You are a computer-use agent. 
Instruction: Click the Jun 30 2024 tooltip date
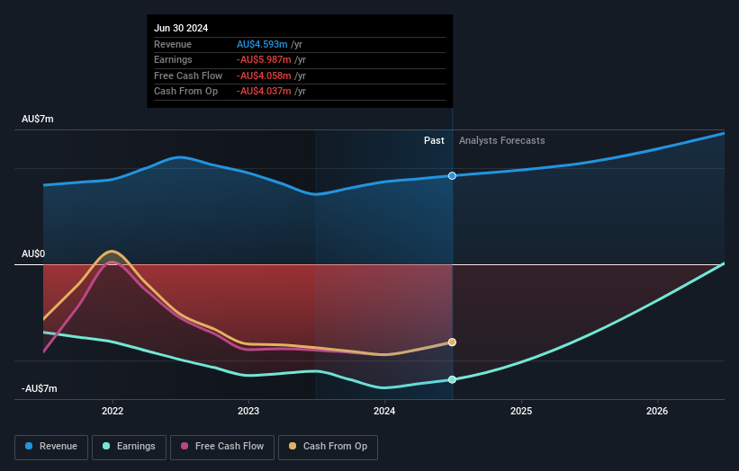tap(181, 28)
